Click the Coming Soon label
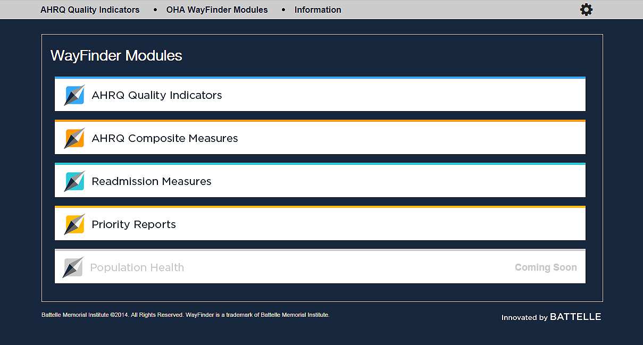The image size is (643, 345). 546,267
